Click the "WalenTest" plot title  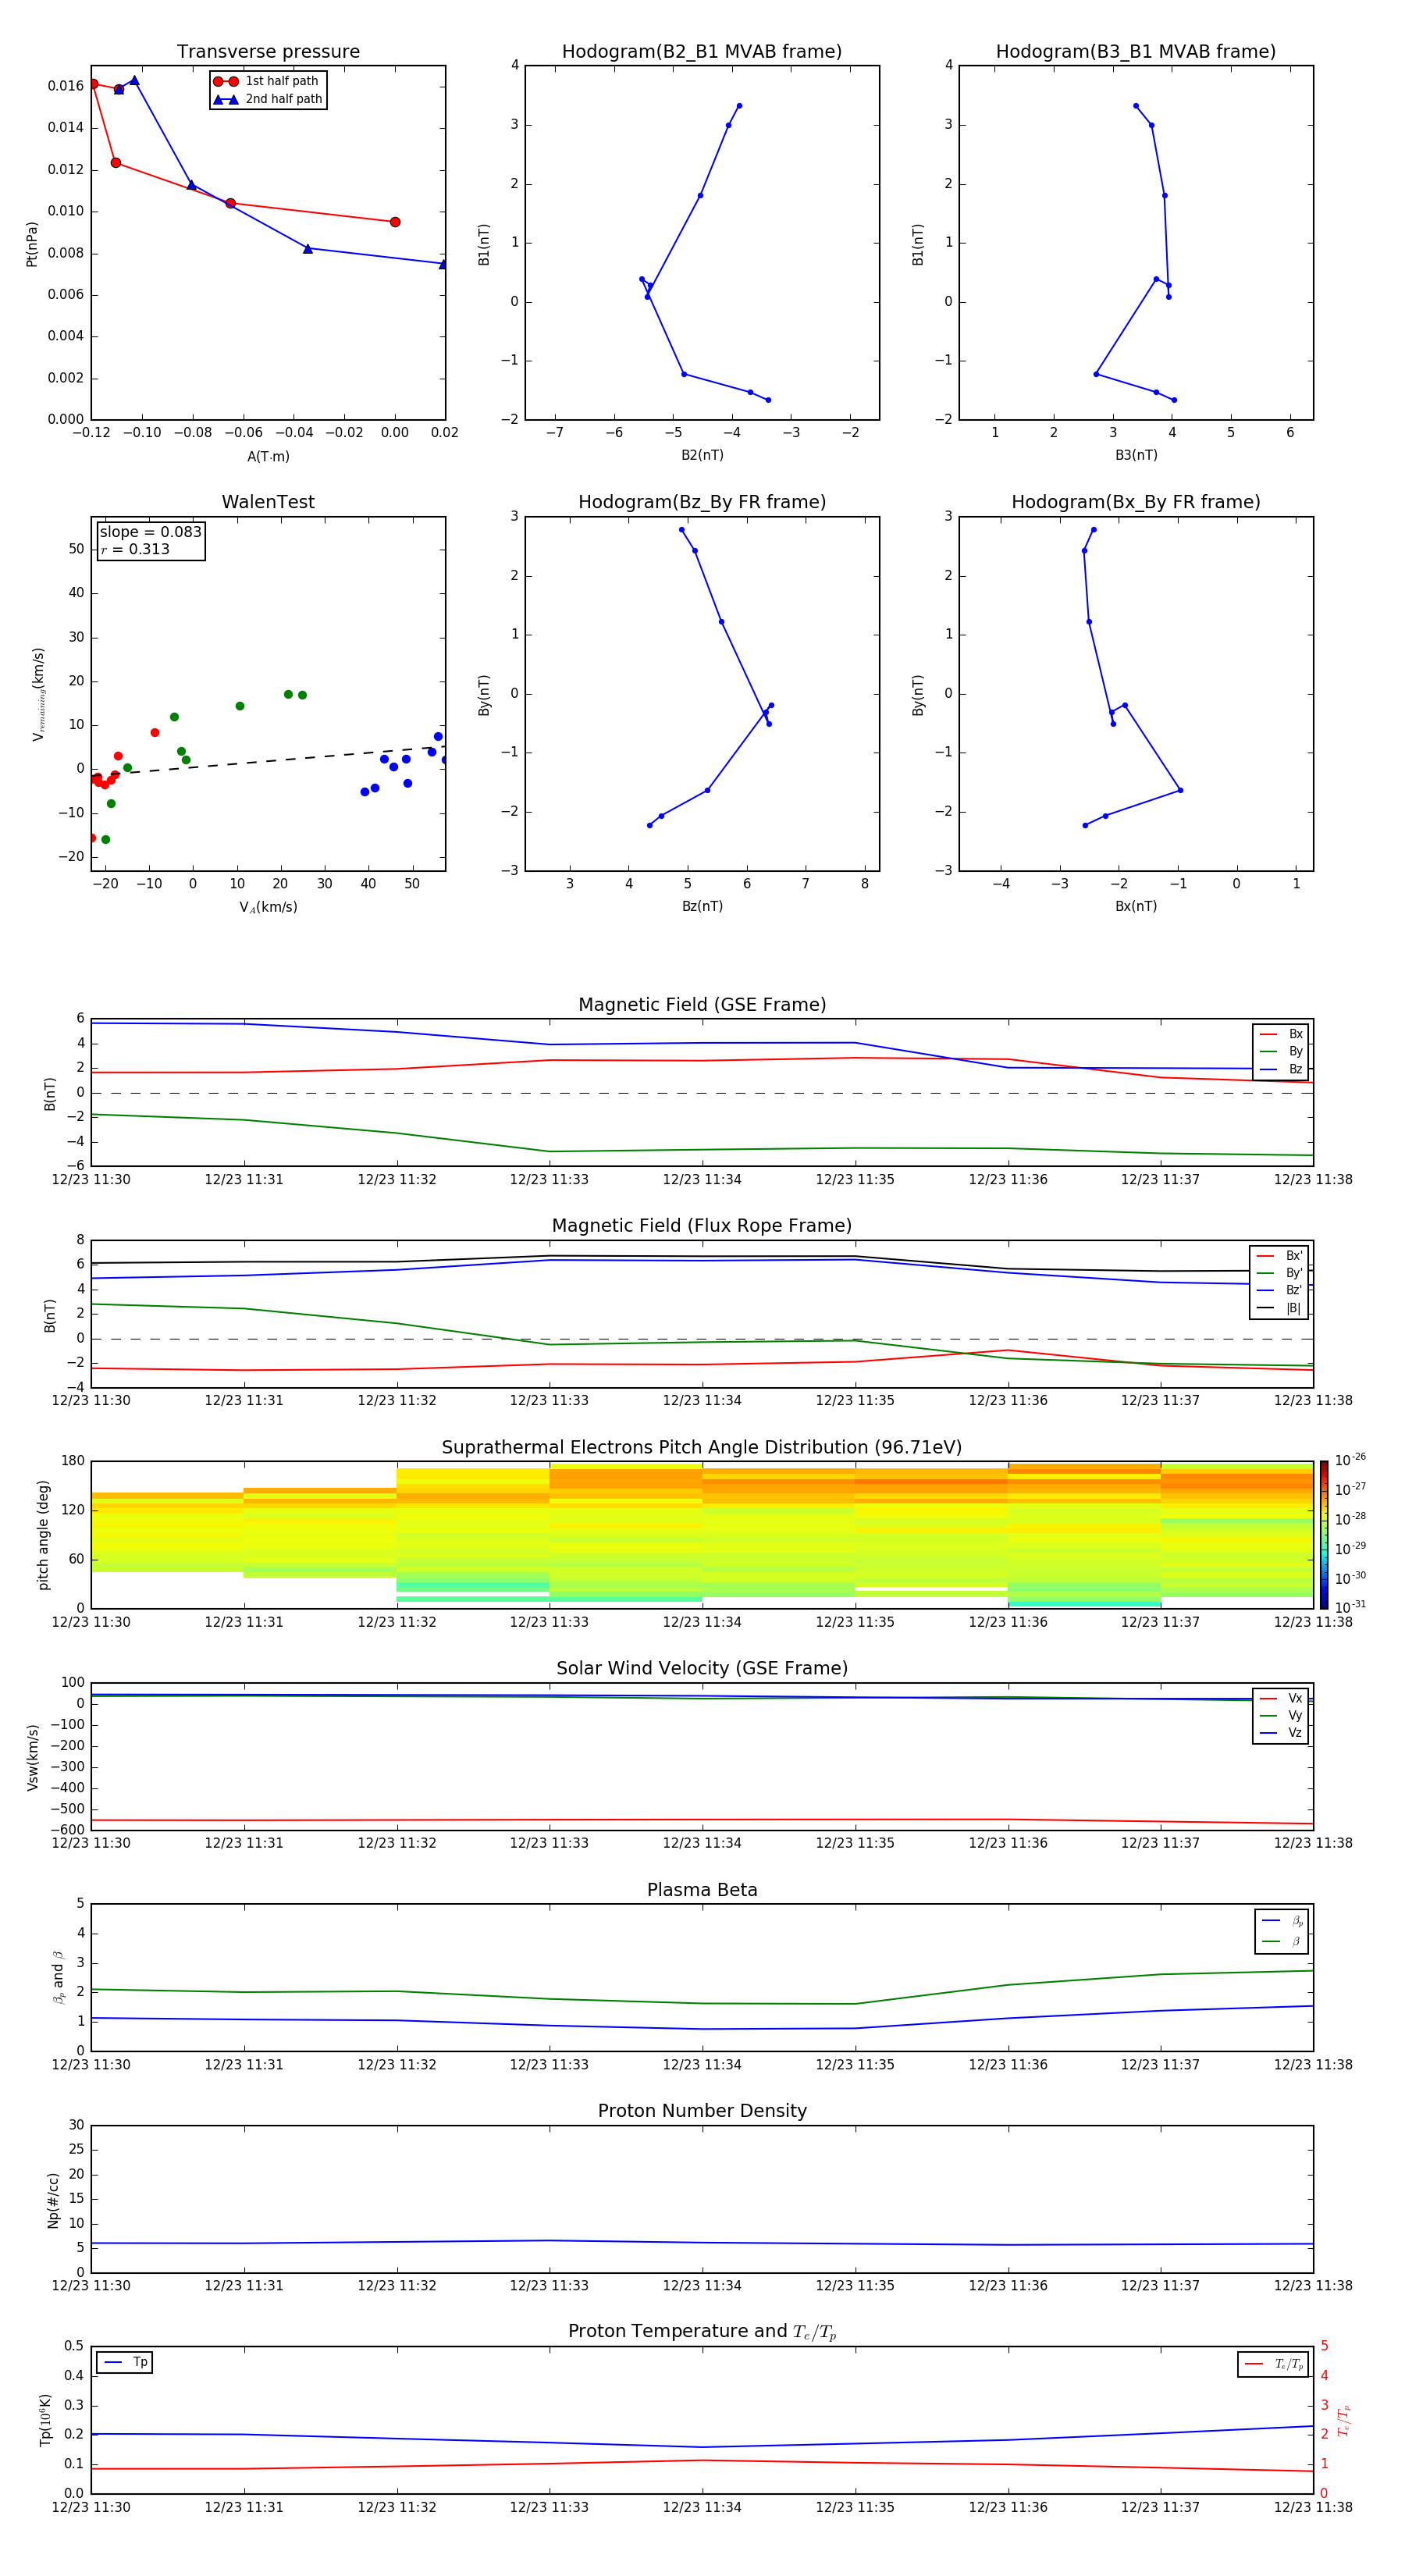pos(268,502)
